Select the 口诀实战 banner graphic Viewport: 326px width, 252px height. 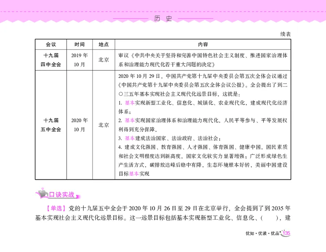point(57,194)
